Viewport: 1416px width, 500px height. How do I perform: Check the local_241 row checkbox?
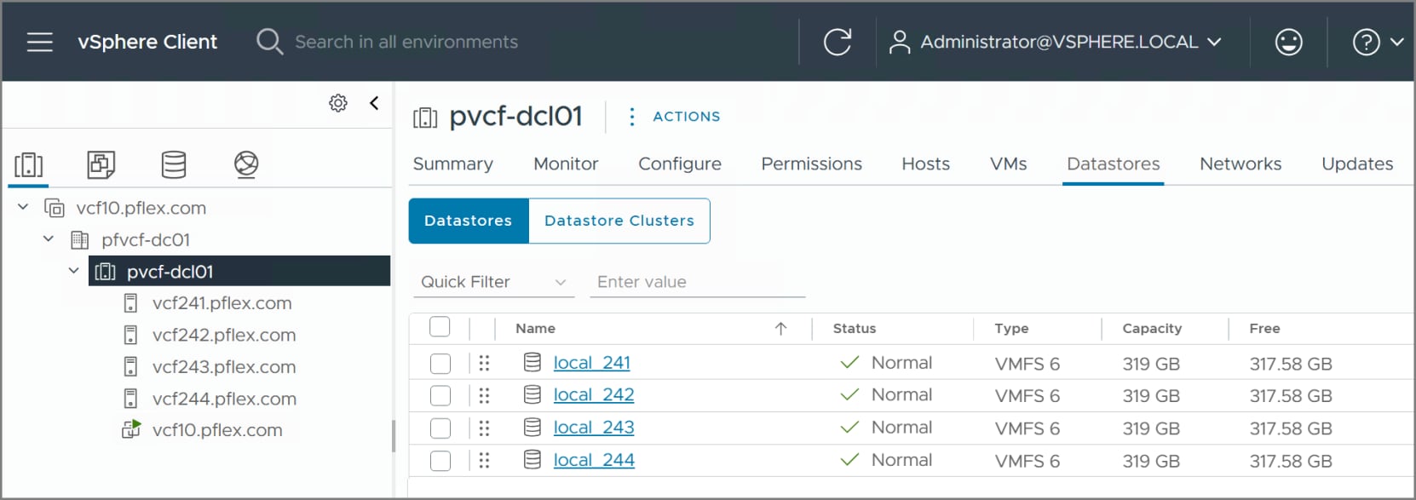(x=440, y=364)
